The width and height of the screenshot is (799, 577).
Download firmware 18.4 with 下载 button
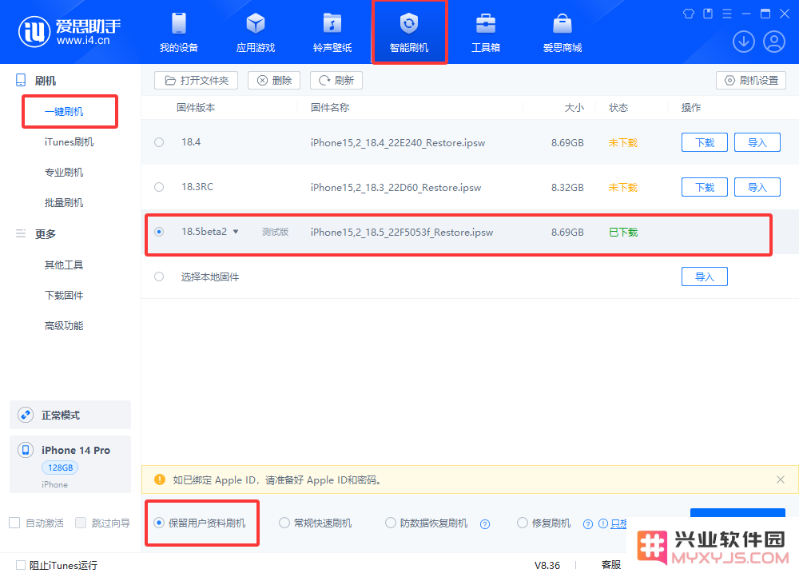point(705,143)
